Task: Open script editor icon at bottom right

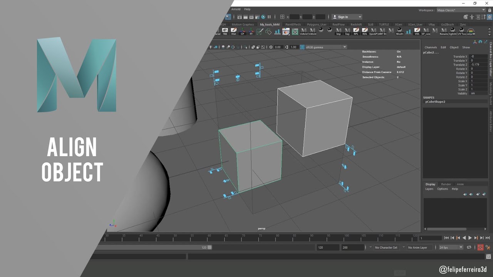Action: (488, 257)
